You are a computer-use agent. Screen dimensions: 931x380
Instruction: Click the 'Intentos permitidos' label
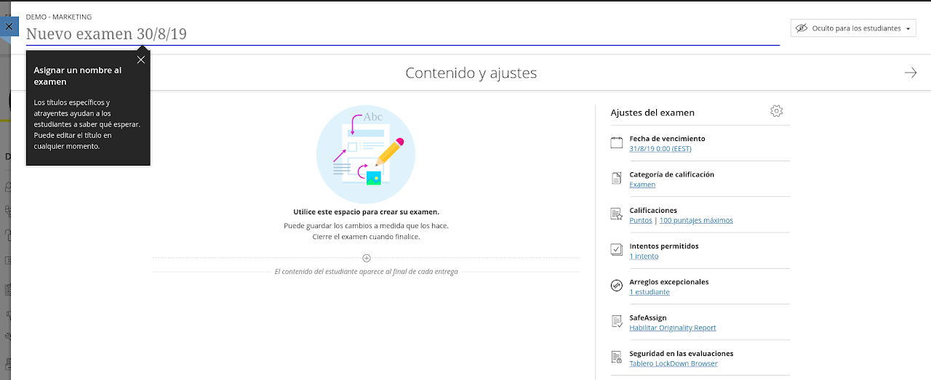point(664,246)
